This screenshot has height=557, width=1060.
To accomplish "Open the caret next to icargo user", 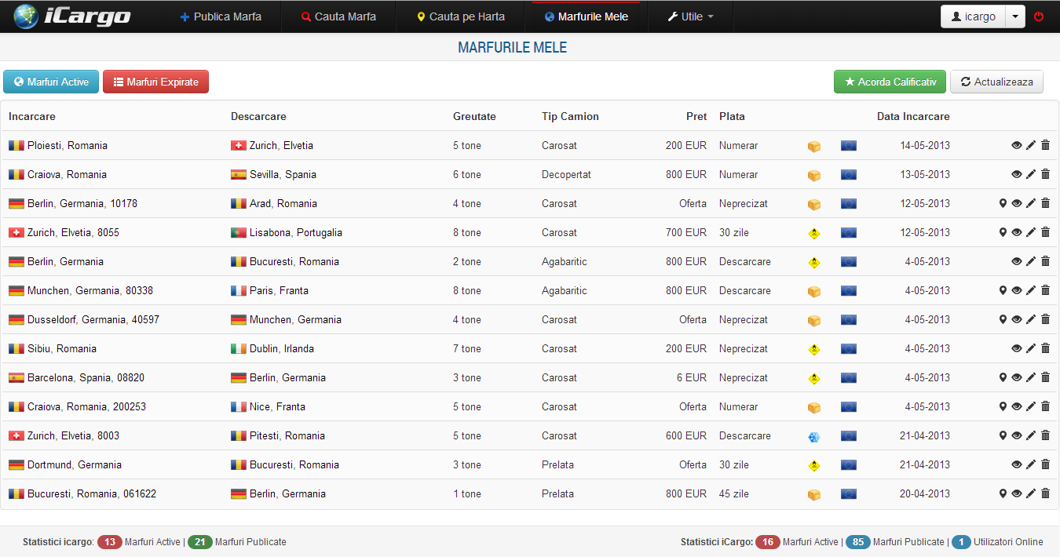I will coord(1015,16).
